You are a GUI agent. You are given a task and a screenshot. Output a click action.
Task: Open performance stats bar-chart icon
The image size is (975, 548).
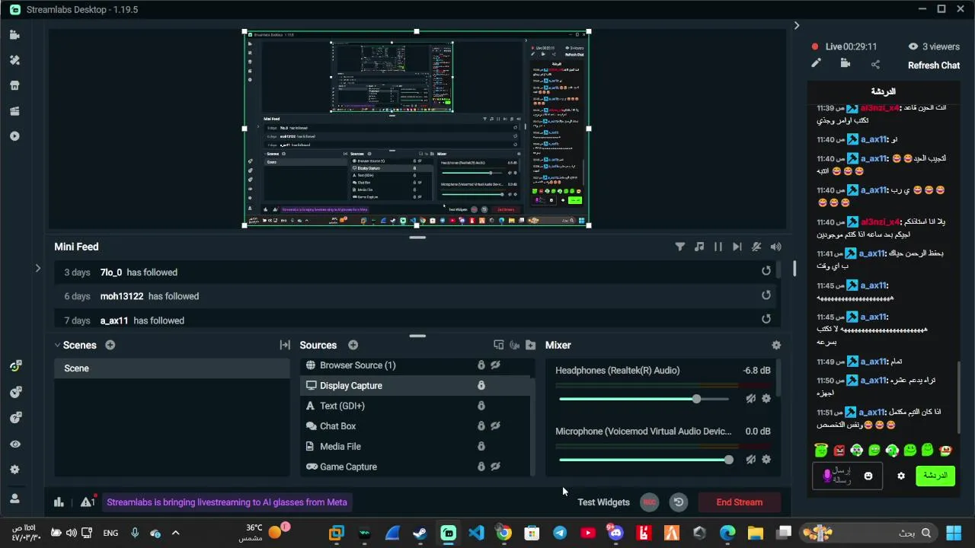click(x=59, y=502)
